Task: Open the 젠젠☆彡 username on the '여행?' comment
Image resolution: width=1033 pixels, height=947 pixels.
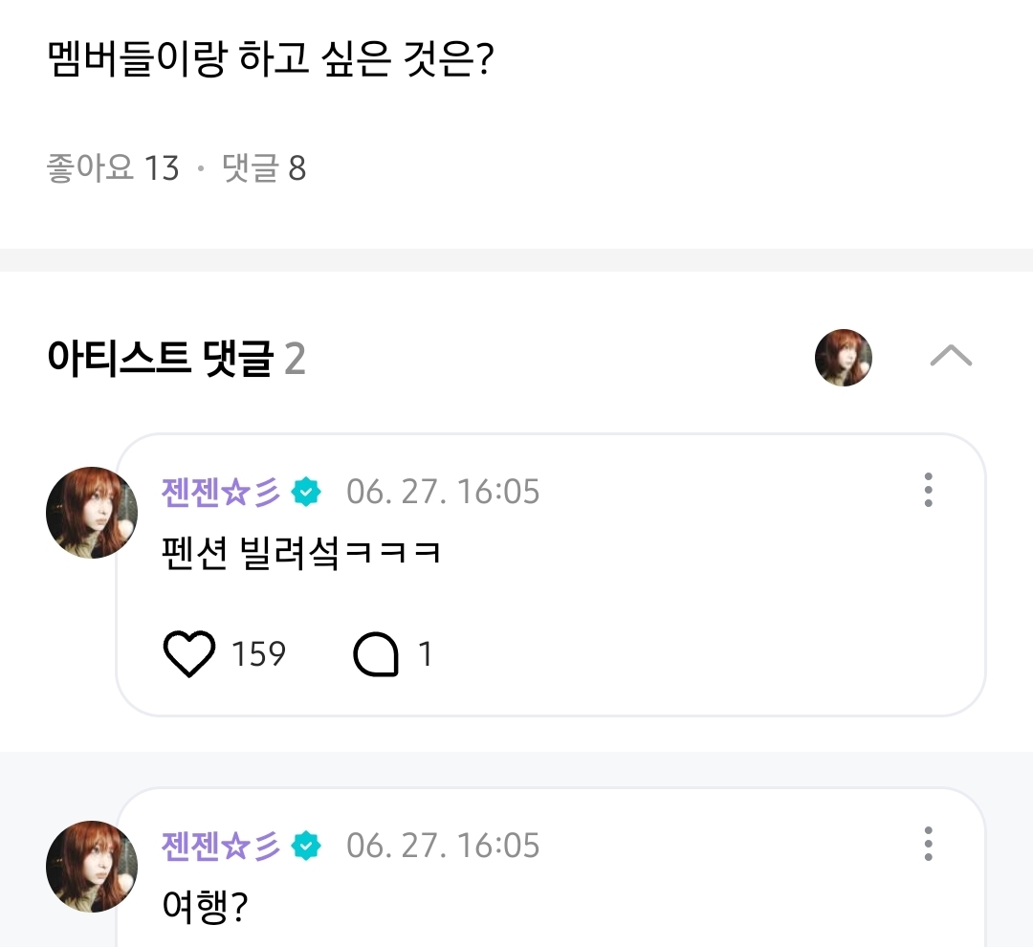Action: coord(222,846)
